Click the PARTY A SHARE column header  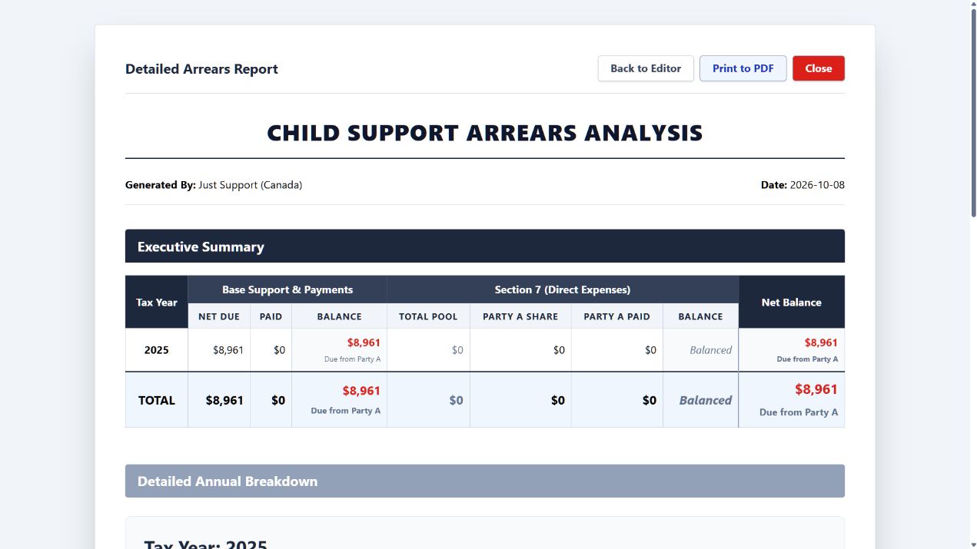point(520,316)
